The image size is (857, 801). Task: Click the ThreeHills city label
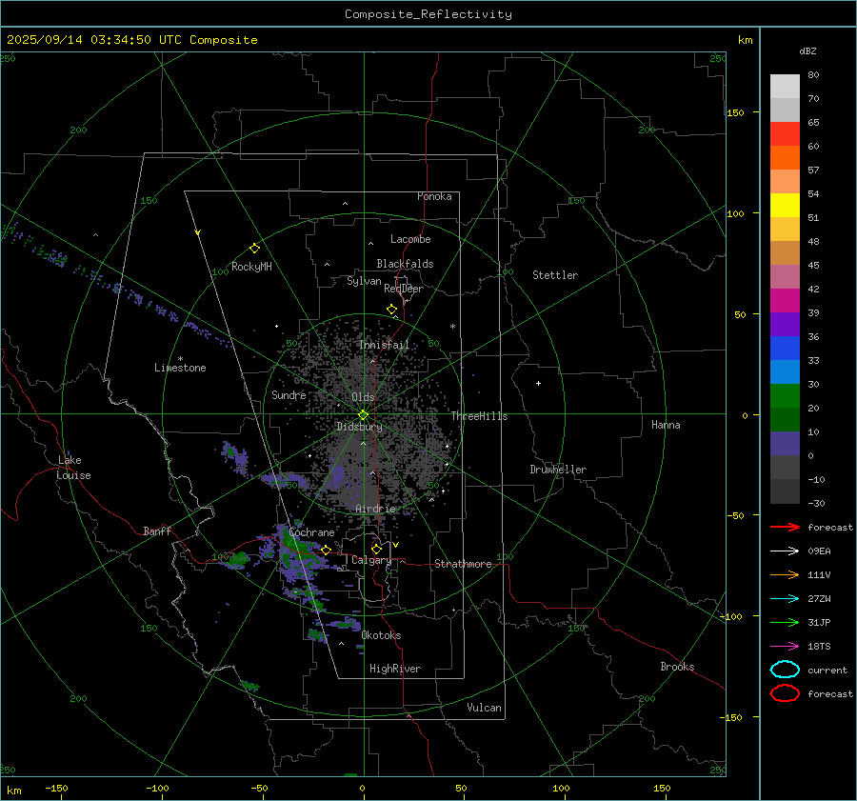tap(479, 416)
